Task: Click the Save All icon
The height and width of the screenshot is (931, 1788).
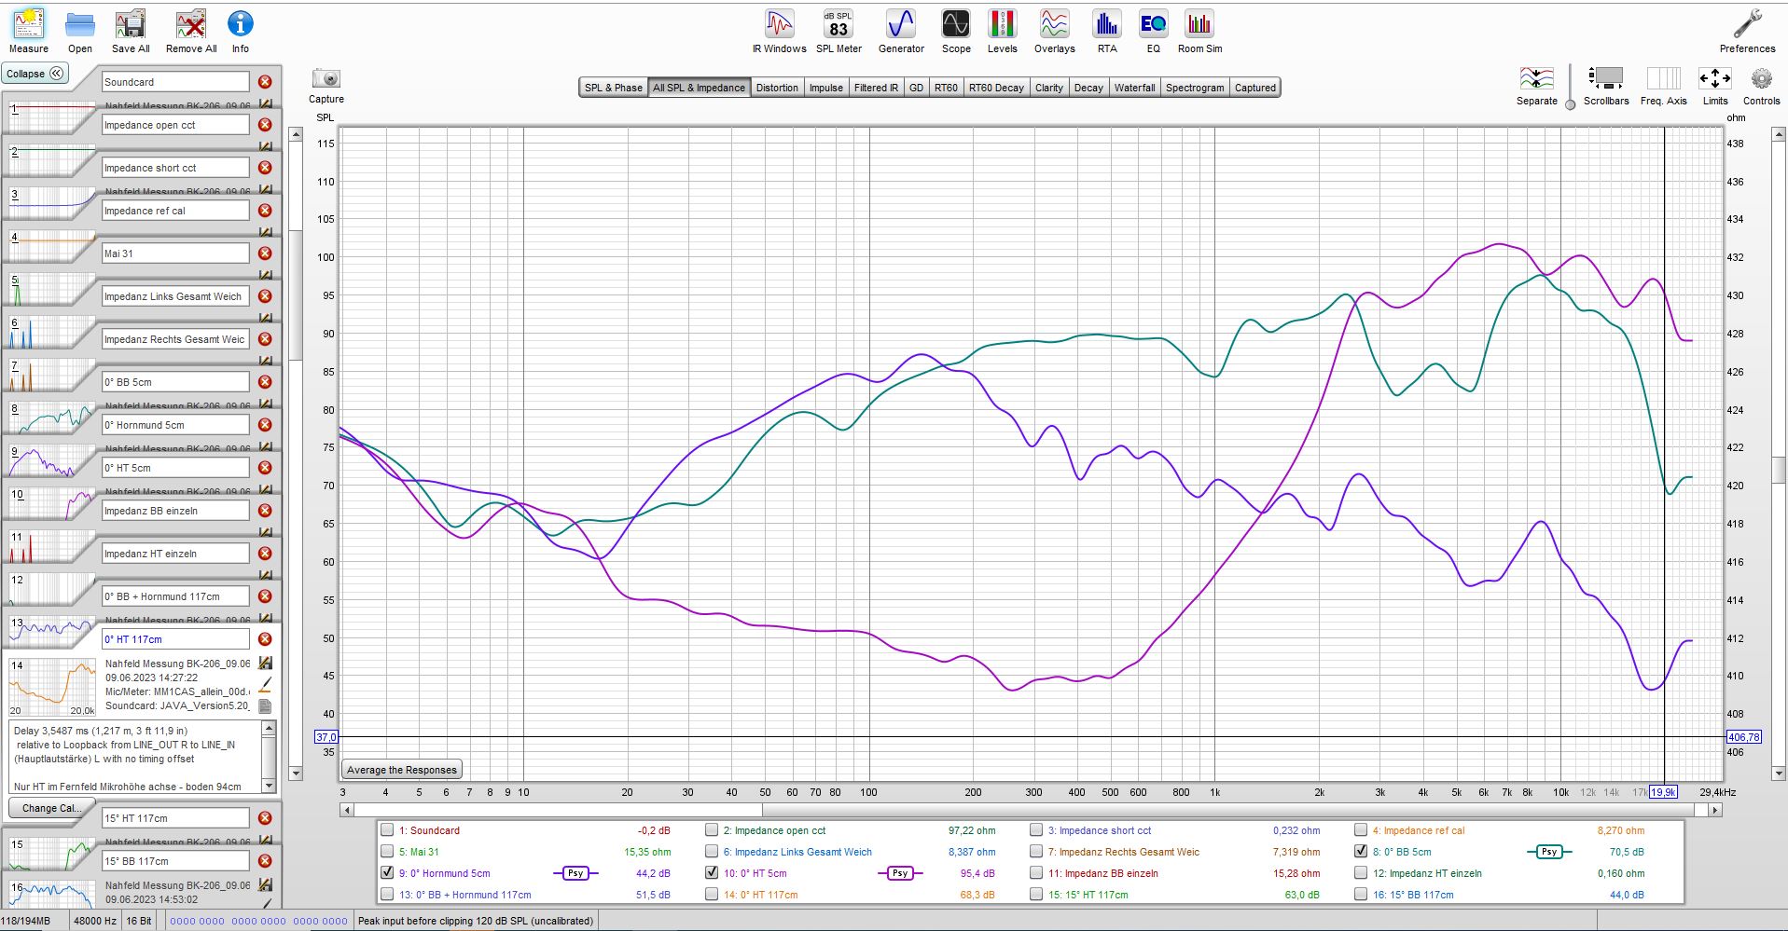Action: click(131, 32)
